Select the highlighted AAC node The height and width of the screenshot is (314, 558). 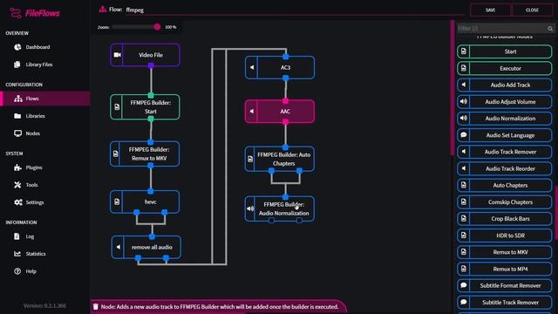(280, 112)
